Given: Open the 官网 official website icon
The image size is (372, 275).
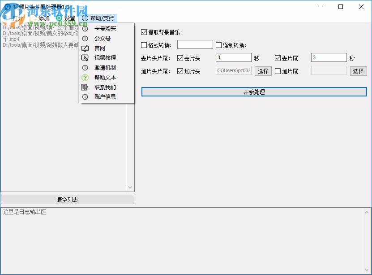Looking at the screenshot, I should click(85, 48).
